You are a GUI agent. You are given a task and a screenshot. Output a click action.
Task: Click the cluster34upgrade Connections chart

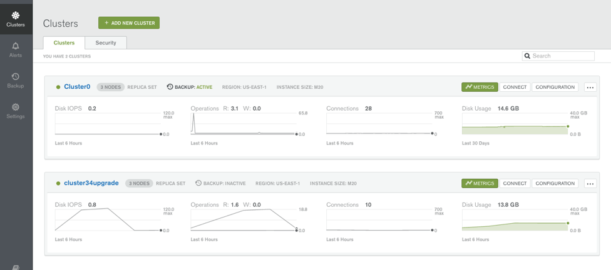(x=379, y=220)
